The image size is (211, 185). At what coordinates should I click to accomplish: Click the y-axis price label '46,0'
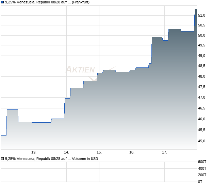click(x=201, y=119)
